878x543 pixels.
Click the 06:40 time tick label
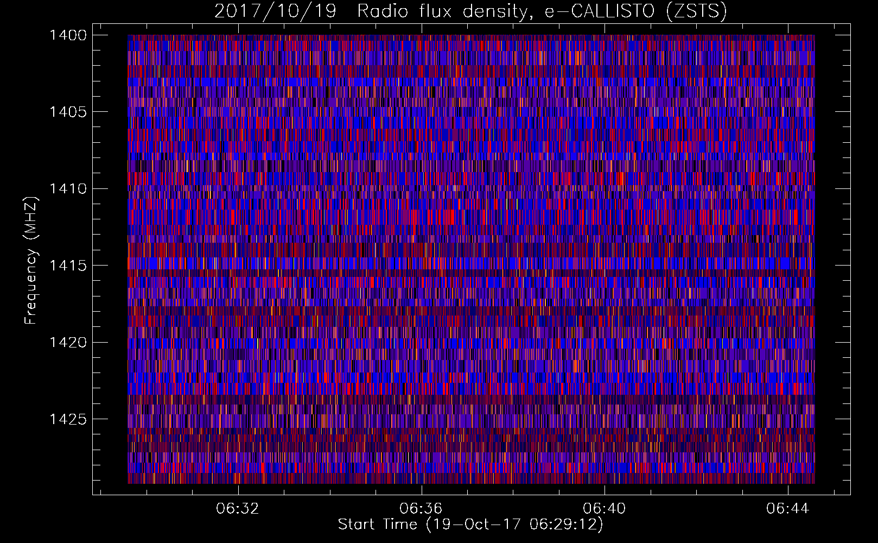point(605,509)
